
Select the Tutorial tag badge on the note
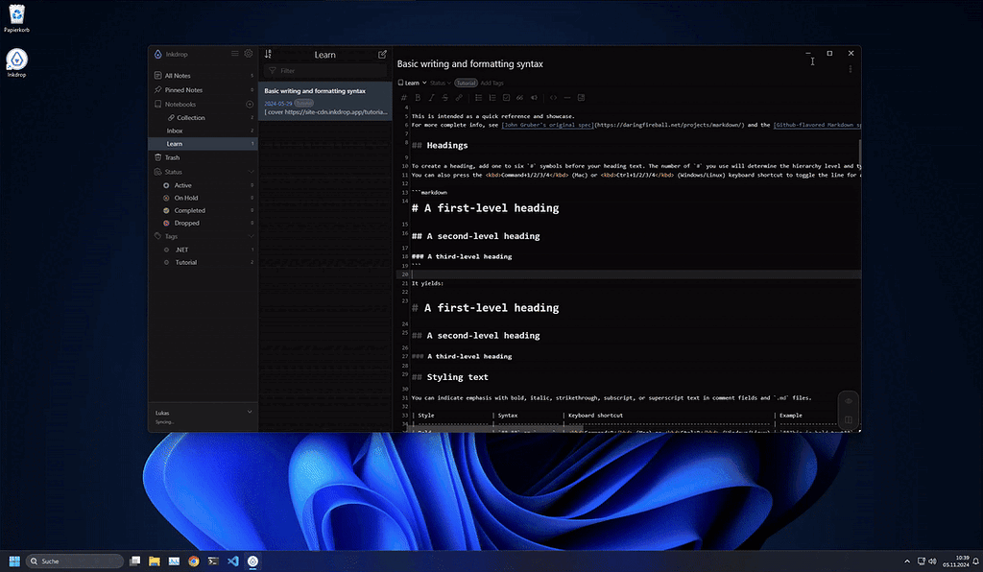pyautogui.click(x=466, y=83)
